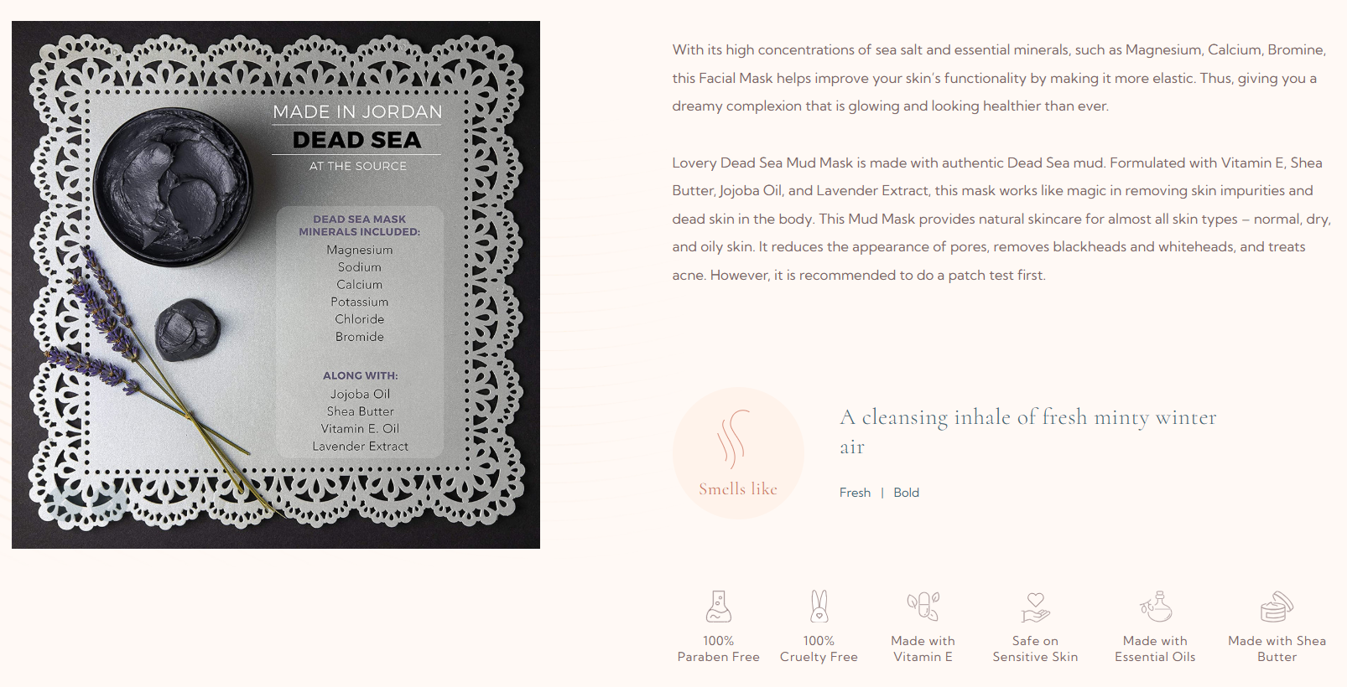1347x687 pixels.
Task: Click the '100% Paraben Free' label text
Action: tap(719, 648)
